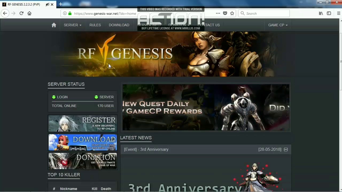This screenshot has height=192, width=342.
Task: Click the DOWNLOAD banner in sidebar
Action: click(83, 142)
